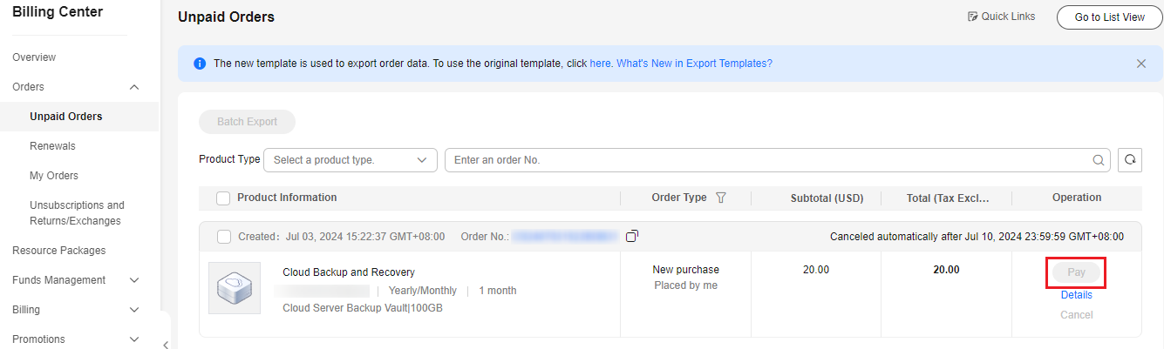Close the blue info banner
The height and width of the screenshot is (349, 1164).
pyautogui.click(x=1141, y=64)
